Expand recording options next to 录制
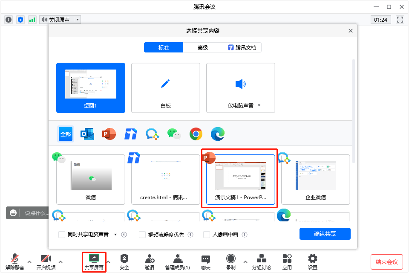This screenshot has width=409, height=273. [x=245, y=262]
